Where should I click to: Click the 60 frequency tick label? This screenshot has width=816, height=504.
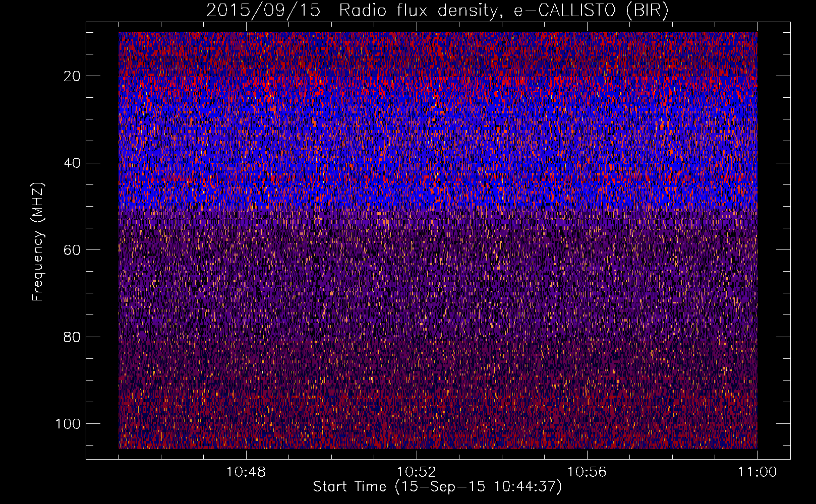click(72, 250)
